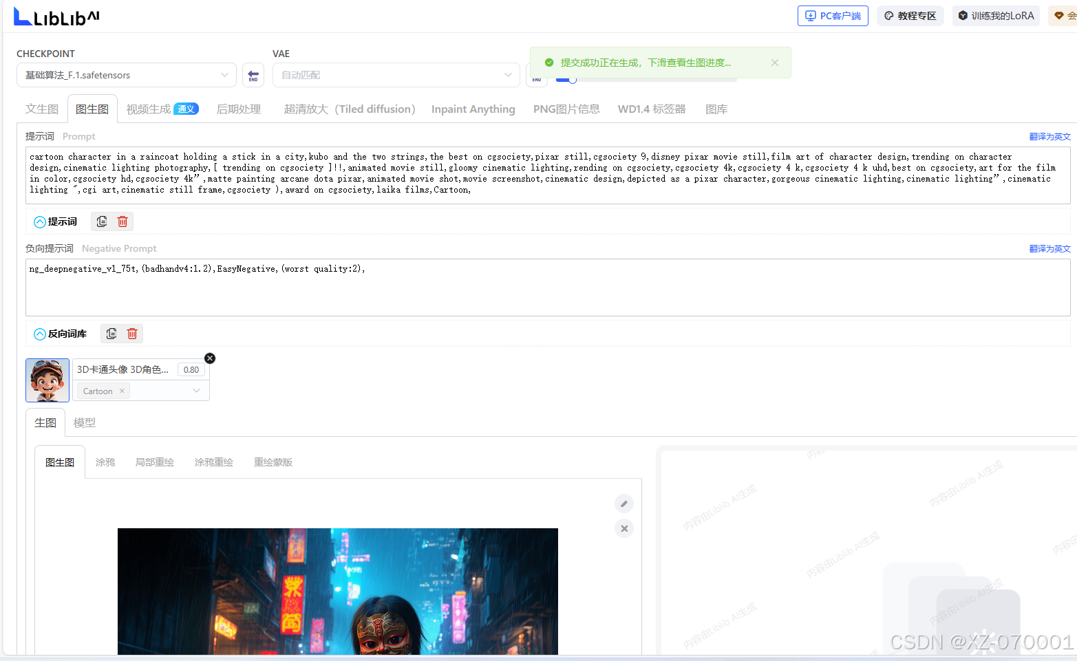Image resolution: width=1077 pixels, height=661 pixels.
Task: Delete negative prompt with trash icon
Action: coord(132,334)
